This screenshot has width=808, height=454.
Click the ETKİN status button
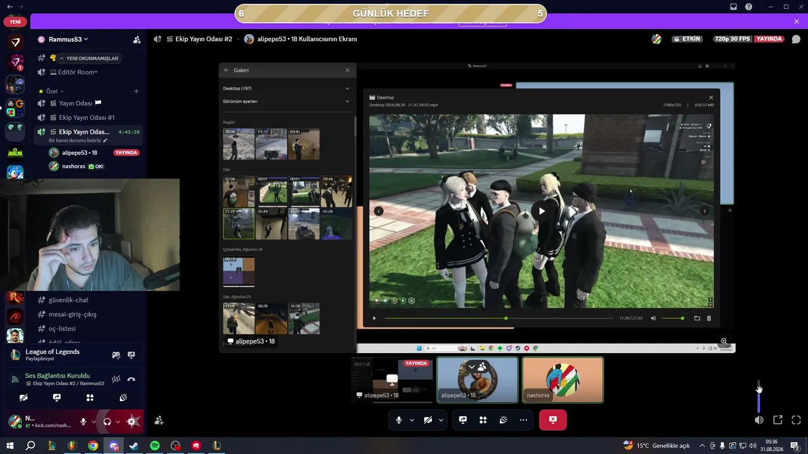pyautogui.click(x=687, y=39)
